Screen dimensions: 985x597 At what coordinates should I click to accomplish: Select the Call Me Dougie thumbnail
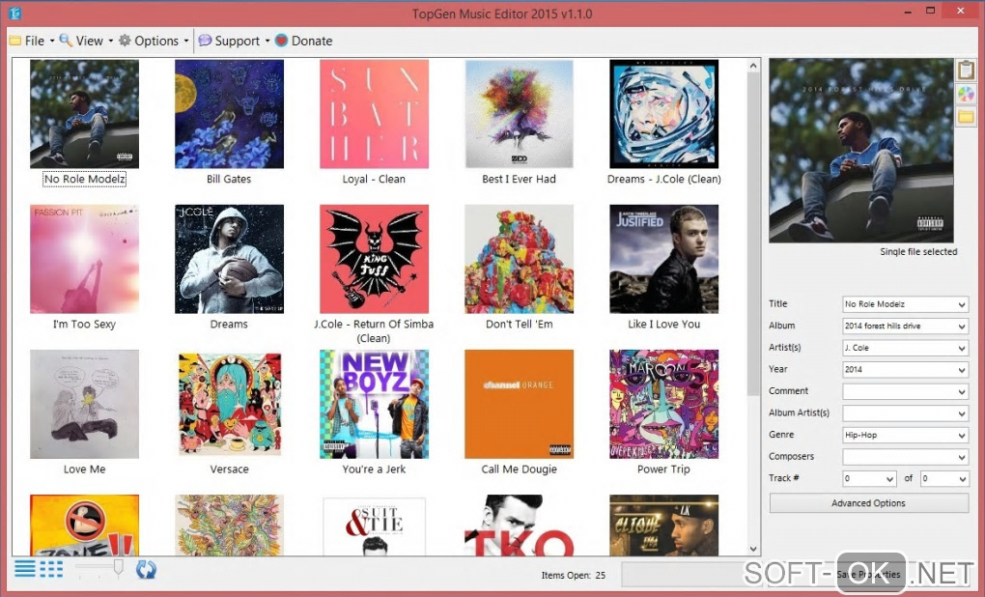tap(519, 404)
